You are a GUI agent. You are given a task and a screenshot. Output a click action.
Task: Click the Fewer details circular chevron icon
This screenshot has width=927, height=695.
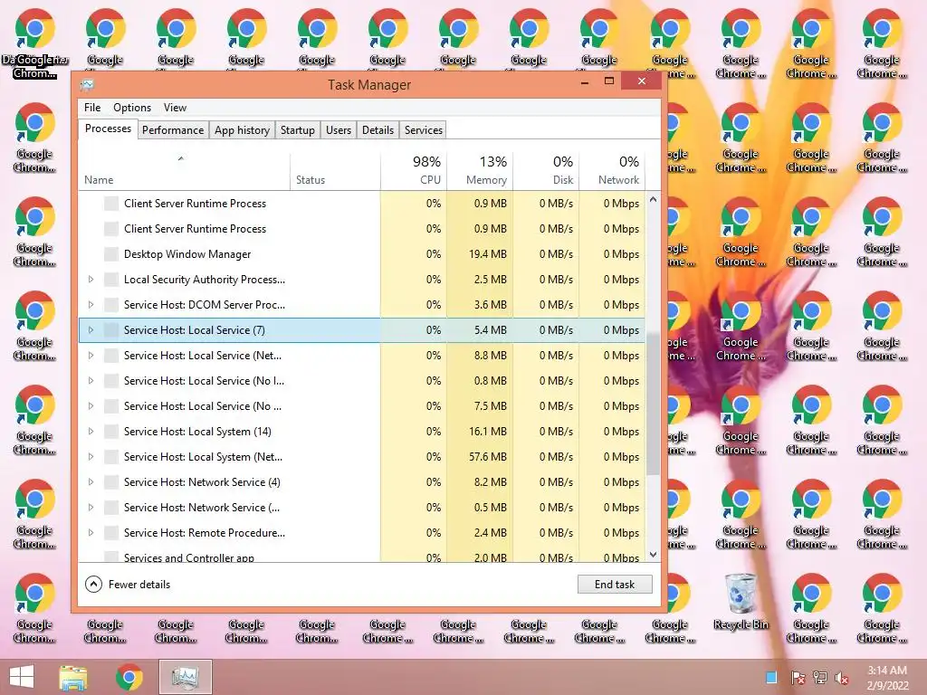click(x=93, y=585)
